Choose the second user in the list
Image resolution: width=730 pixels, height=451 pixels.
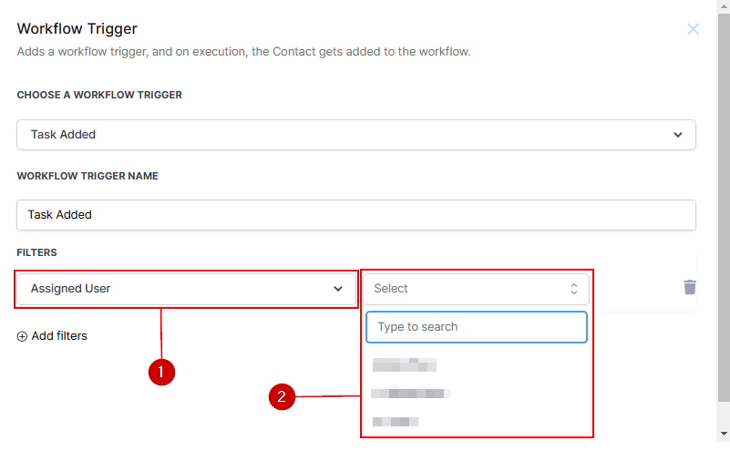[412, 394]
